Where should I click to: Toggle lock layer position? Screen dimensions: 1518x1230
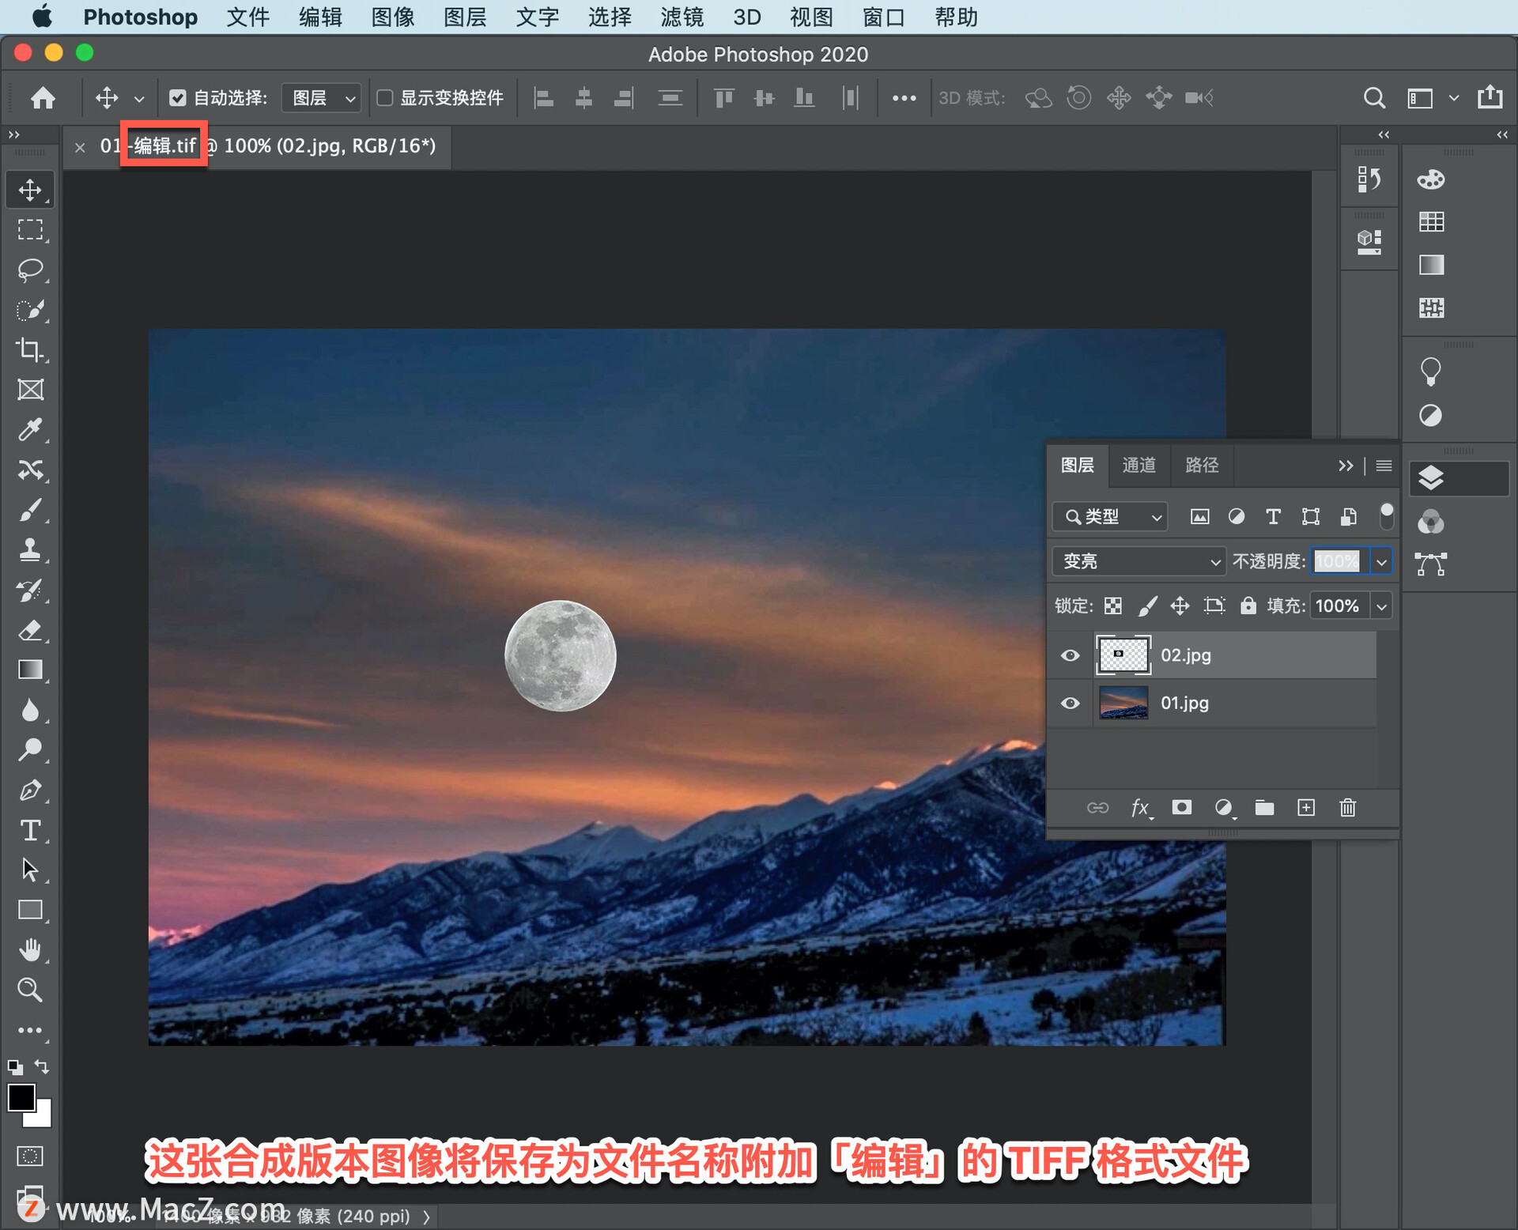[1180, 606]
